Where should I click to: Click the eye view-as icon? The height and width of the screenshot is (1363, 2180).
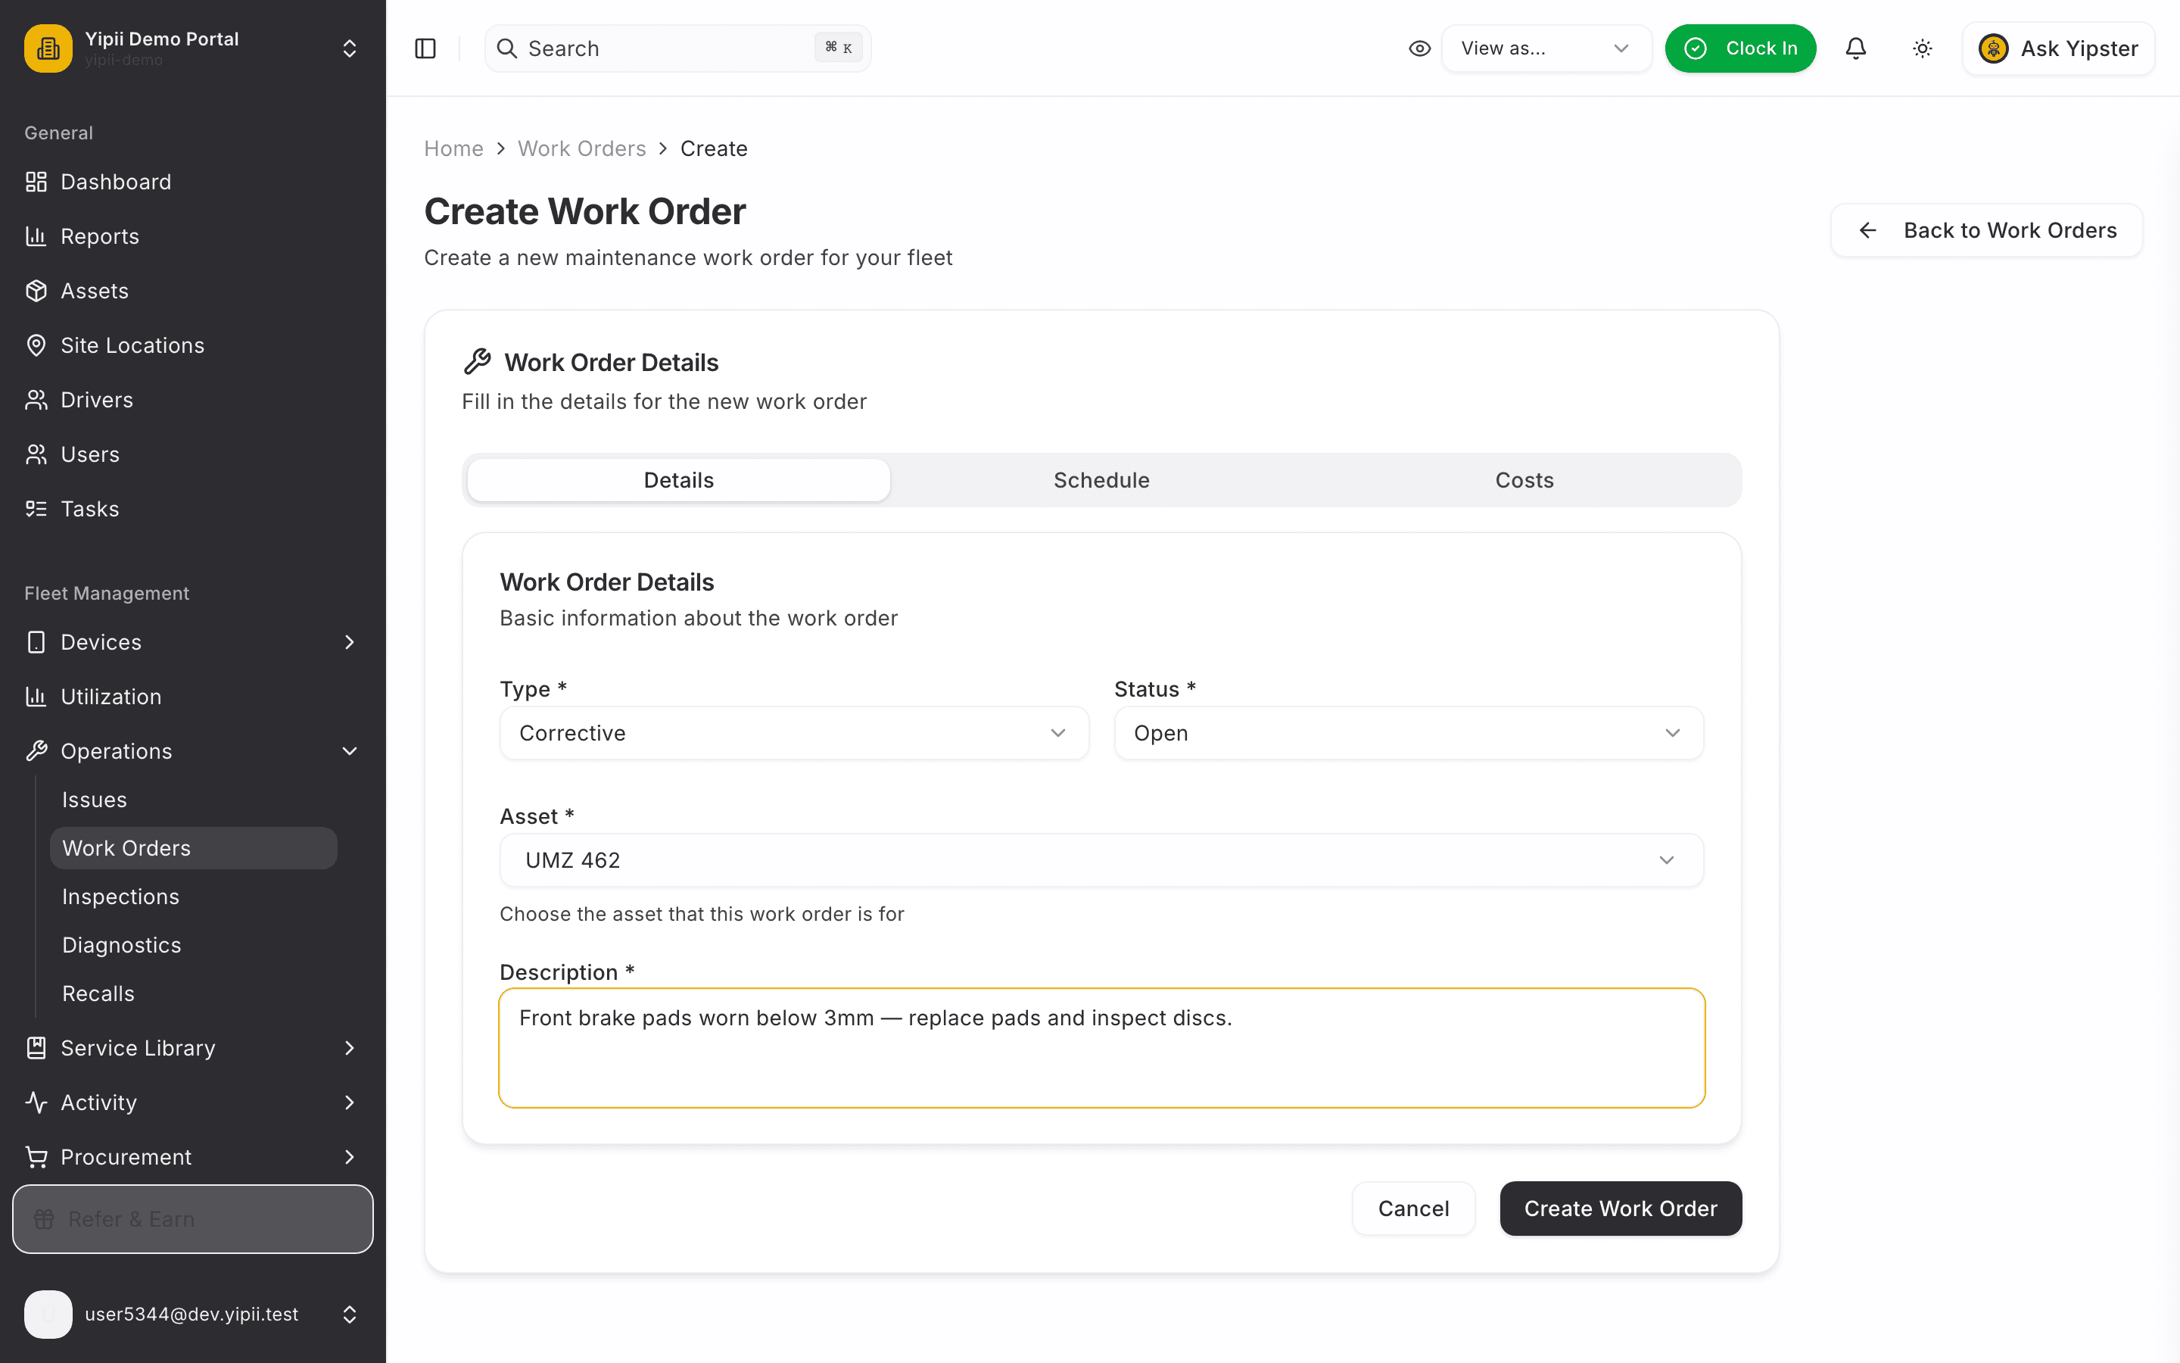point(1420,48)
